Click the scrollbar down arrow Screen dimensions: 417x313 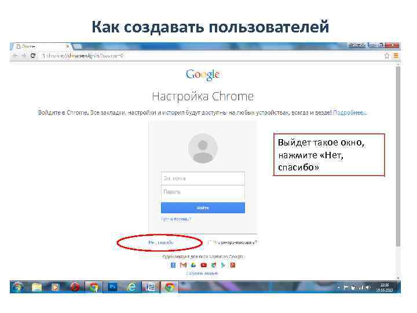coord(398,278)
